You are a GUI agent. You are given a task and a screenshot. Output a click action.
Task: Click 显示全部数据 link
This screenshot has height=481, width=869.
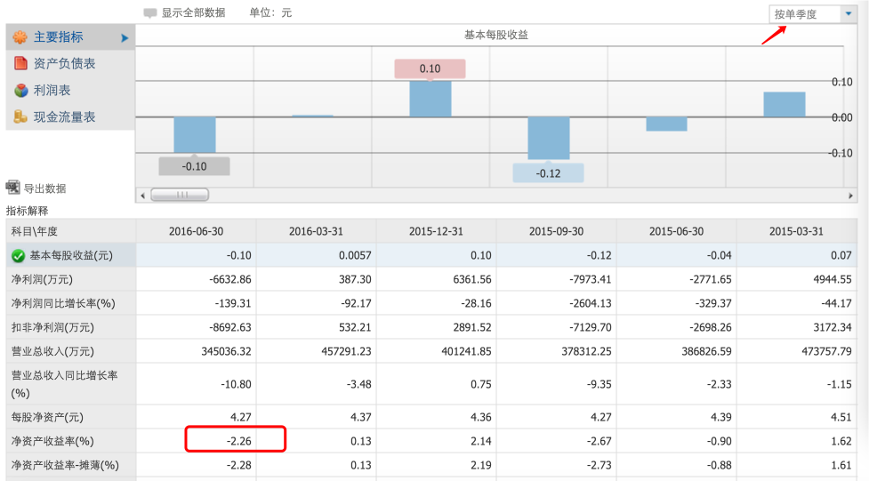(193, 12)
